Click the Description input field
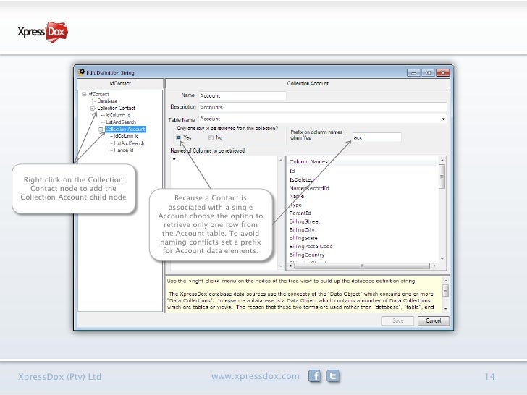 tap(323, 107)
